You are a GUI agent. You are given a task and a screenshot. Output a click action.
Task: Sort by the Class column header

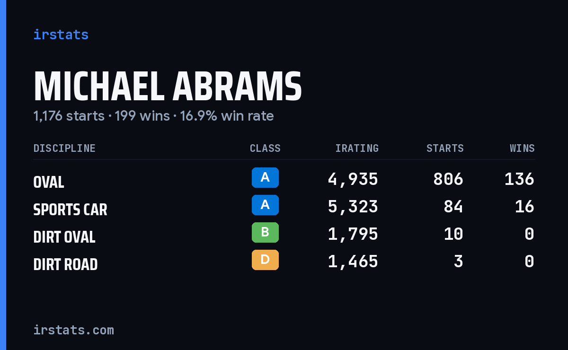(x=265, y=148)
